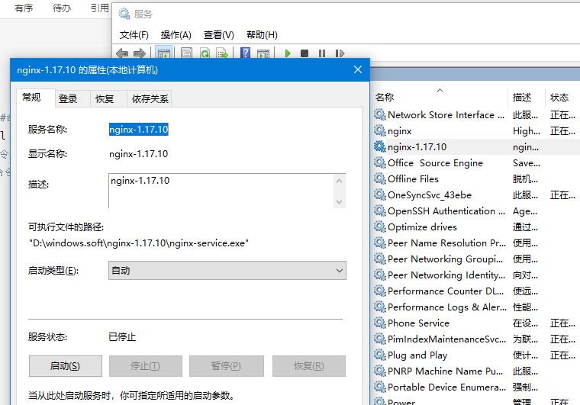Click gear icon beside Network Store Interface
Image resolution: width=580 pixels, height=405 pixels.
click(x=380, y=114)
